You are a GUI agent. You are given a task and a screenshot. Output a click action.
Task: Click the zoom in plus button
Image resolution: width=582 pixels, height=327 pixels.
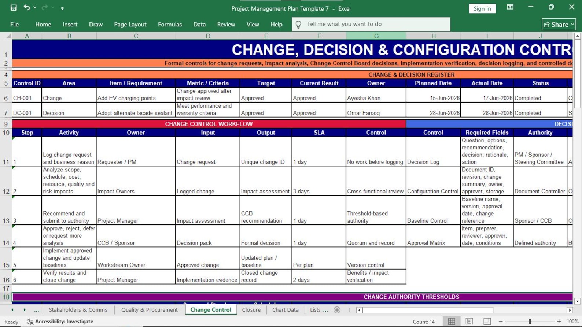pyautogui.click(x=559, y=322)
